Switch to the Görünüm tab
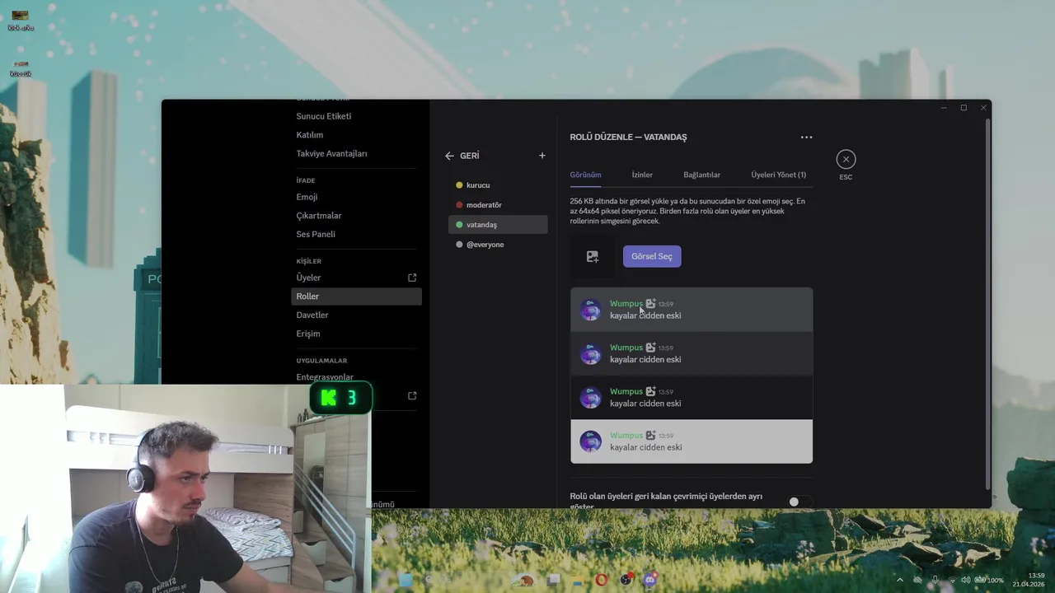Screen dimensions: 1055x593 (585, 175)
